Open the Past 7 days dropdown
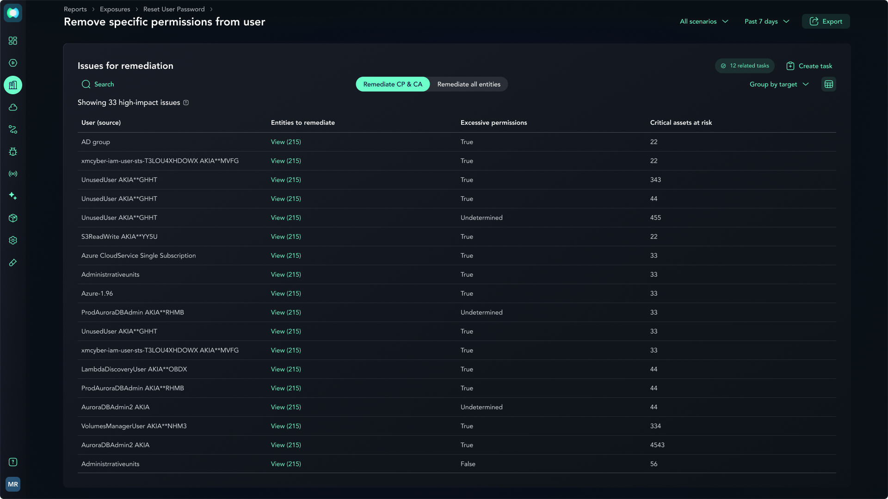888x499 pixels. [x=767, y=21]
